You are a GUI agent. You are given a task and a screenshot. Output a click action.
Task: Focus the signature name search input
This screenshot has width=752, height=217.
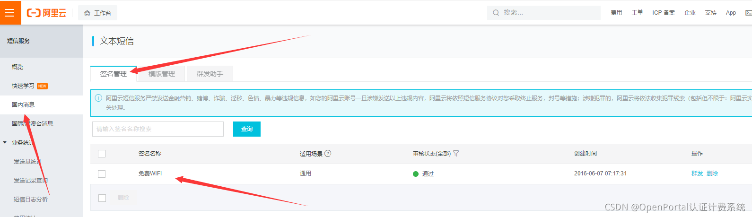click(x=158, y=129)
